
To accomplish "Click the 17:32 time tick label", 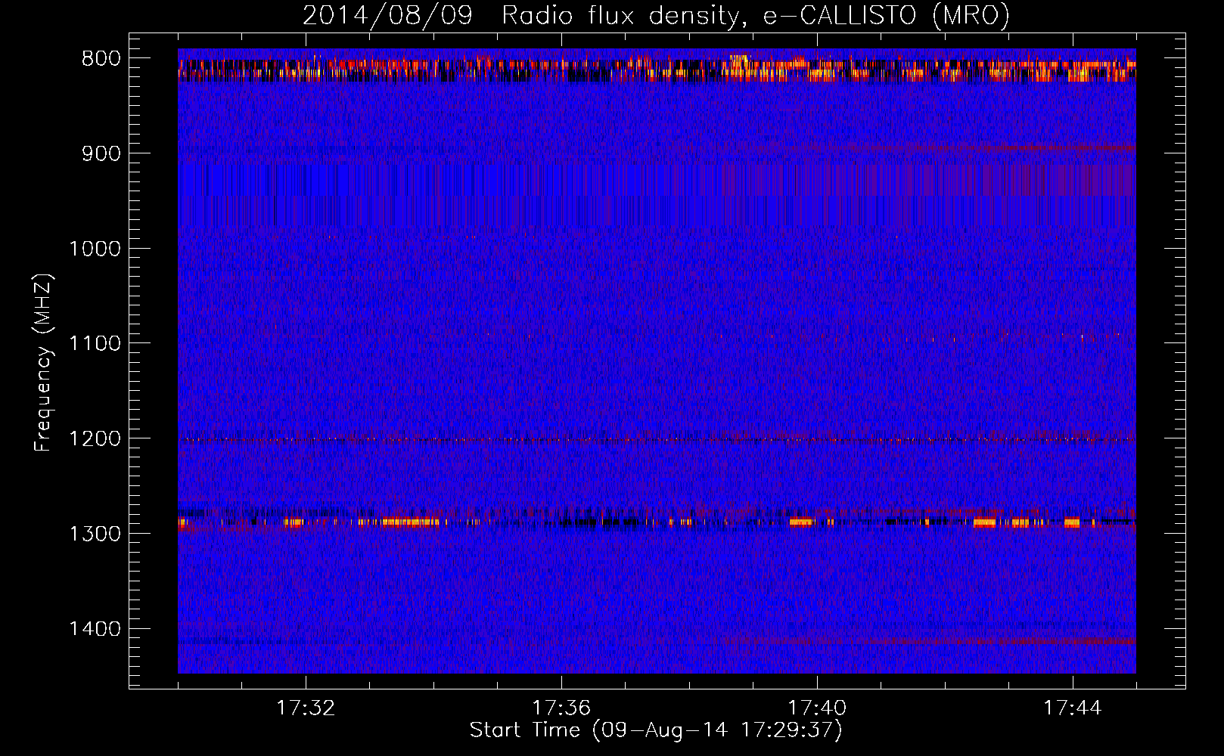I will click(x=306, y=708).
